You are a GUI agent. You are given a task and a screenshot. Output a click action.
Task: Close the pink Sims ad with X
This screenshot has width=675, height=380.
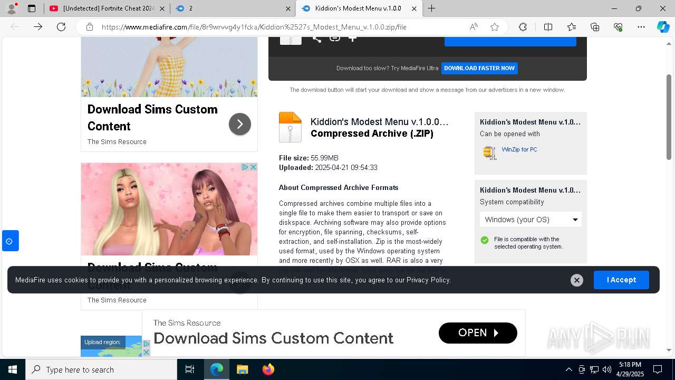(253, 167)
